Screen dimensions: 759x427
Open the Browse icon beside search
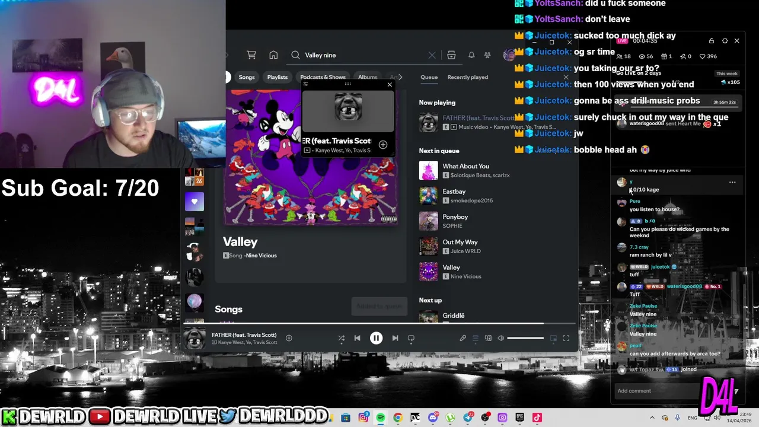[x=451, y=55]
